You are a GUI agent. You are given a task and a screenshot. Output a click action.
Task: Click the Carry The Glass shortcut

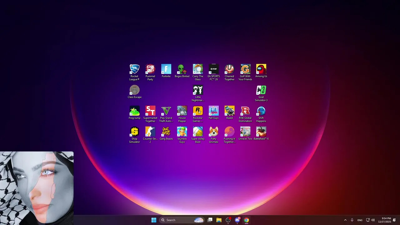pos(198,72)
